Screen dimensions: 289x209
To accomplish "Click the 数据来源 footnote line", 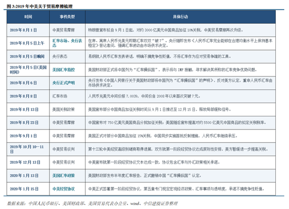I will [x=92, y=204].
